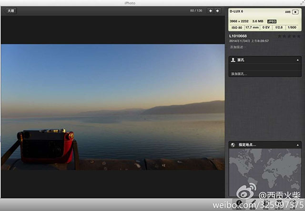Click the metering mode icon in EXIF panel
This screenshot has width=305, height=211.
pos(295,12)
